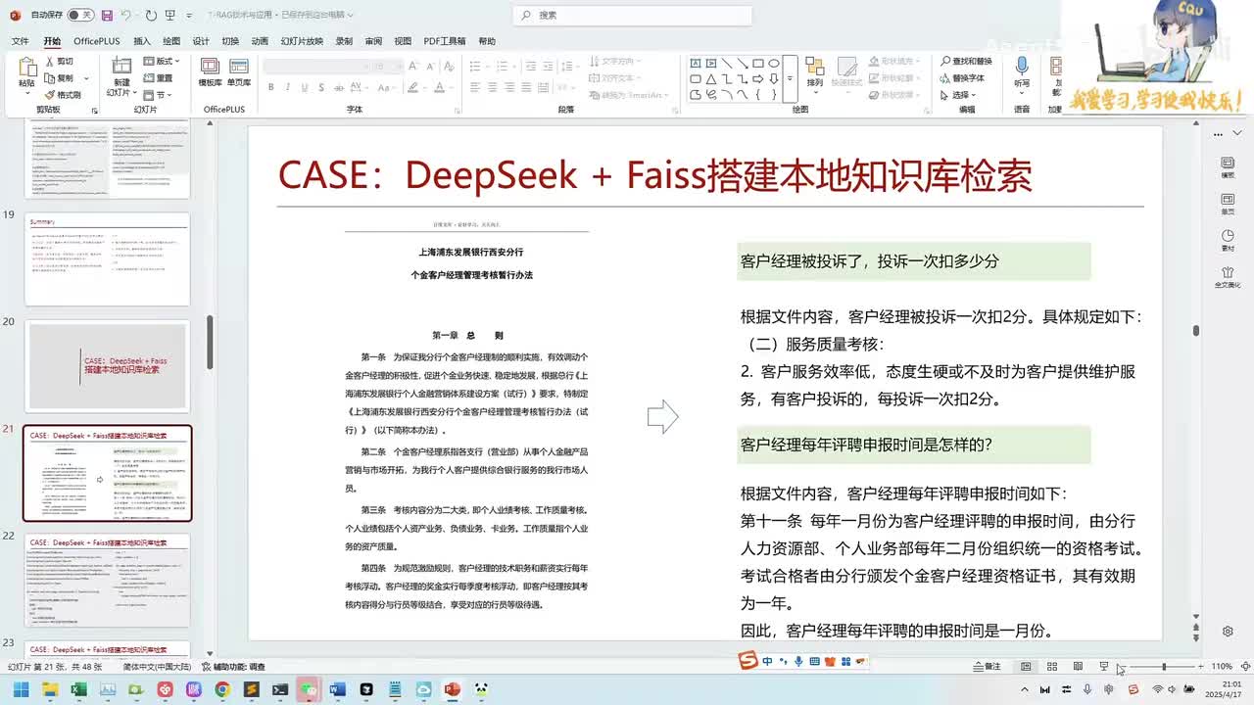
Task: Switch to the 动画 tab
Action: (260, 41)
